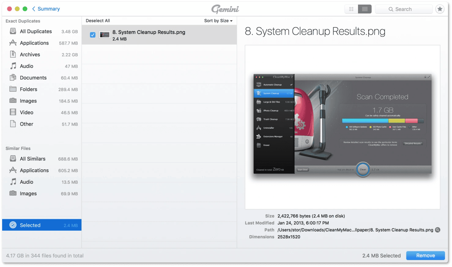Open the Sort by Size dropdown
This screenshot has height=267, width=452.
tap(218, 21)
